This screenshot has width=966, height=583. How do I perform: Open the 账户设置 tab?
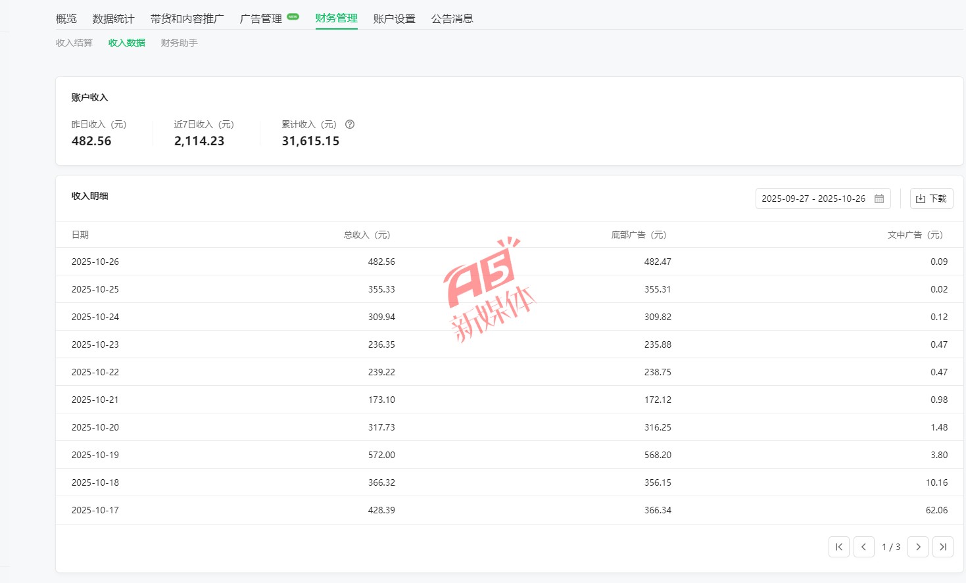click(394, 18)
